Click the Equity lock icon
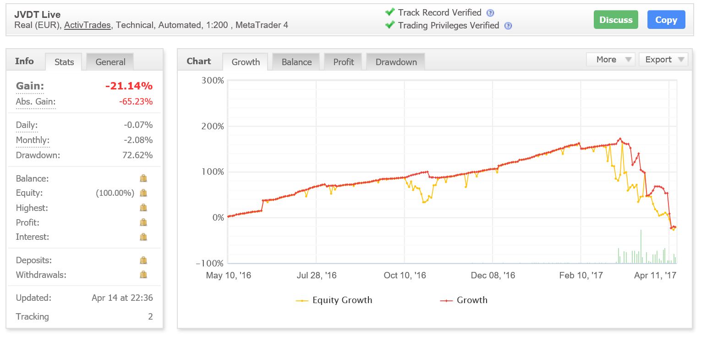 (x=143, y=193)
